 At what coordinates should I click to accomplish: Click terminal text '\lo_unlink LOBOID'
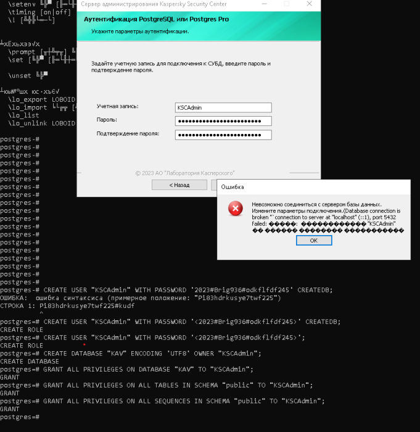41,123
